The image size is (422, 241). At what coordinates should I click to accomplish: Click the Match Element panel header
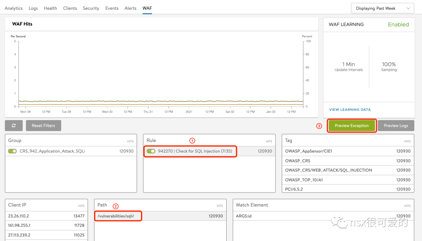click(252, 205)
